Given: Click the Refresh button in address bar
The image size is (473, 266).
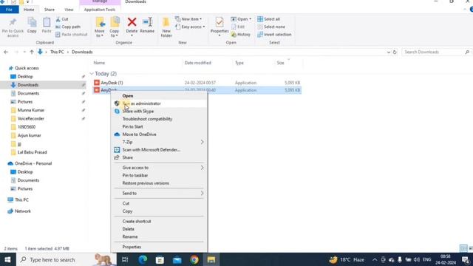Looking at the screenshot, I should [395, 52].
